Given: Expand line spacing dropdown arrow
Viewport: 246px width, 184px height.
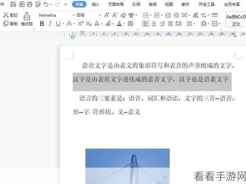Looking at the screenshot, I should [194, 24].
